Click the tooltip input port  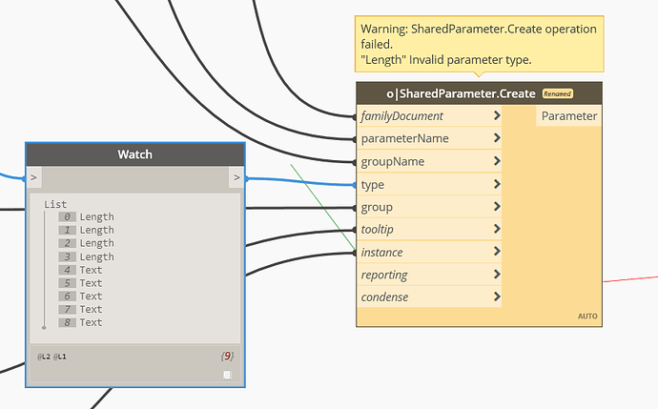click(429, 229)
